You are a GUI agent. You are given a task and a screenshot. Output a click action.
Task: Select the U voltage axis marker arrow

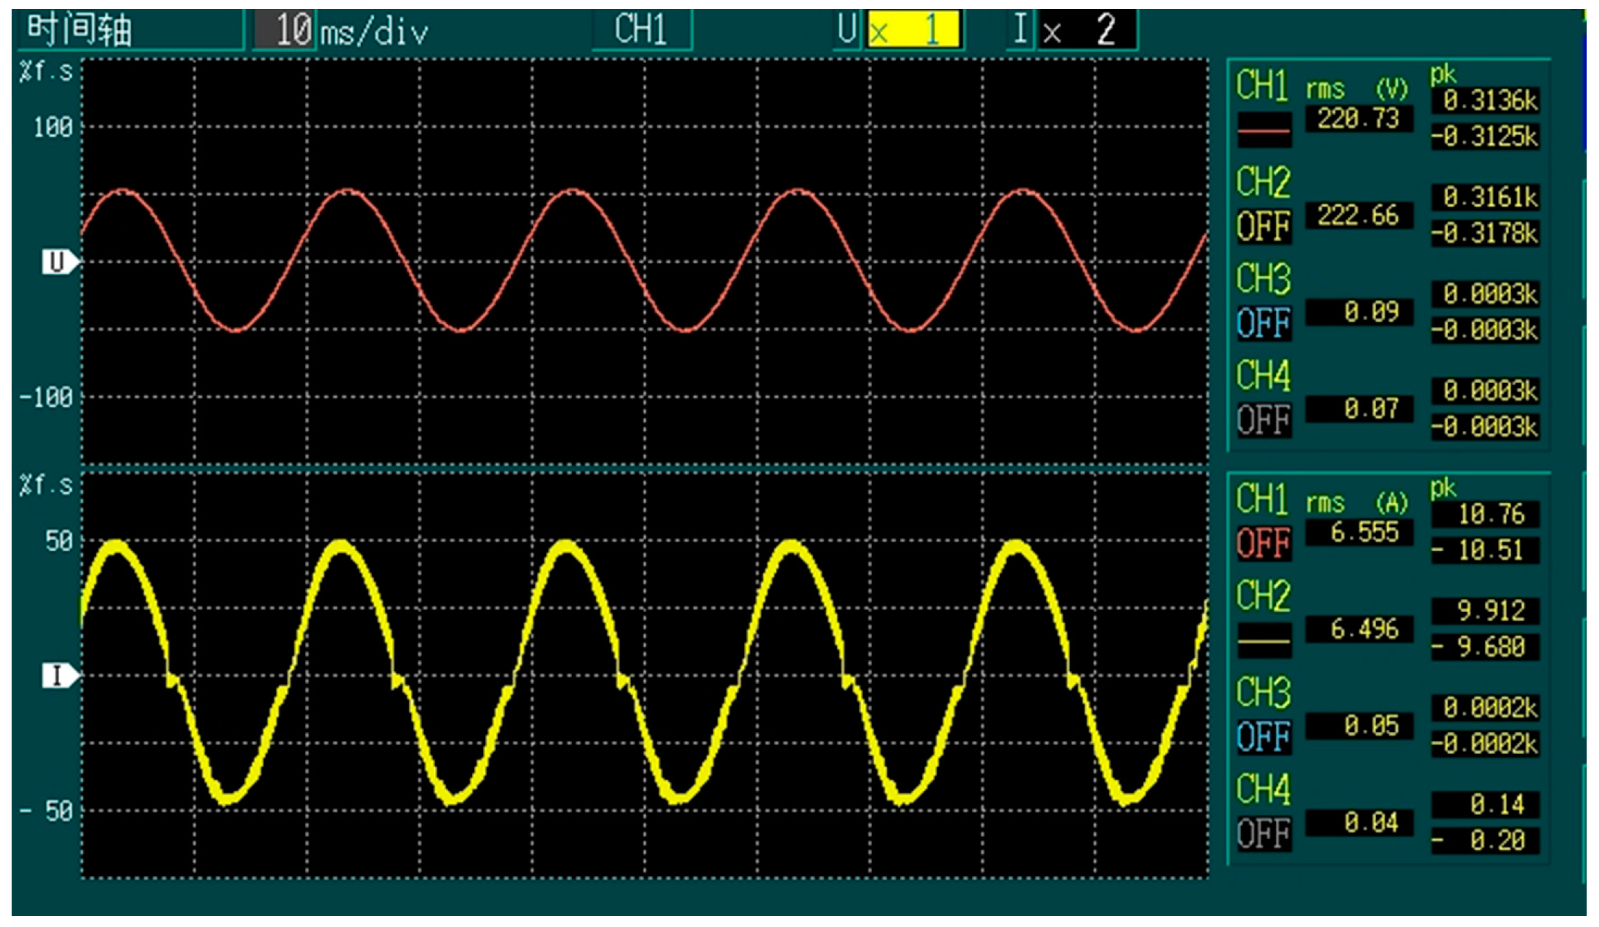(x=58, y=260)
